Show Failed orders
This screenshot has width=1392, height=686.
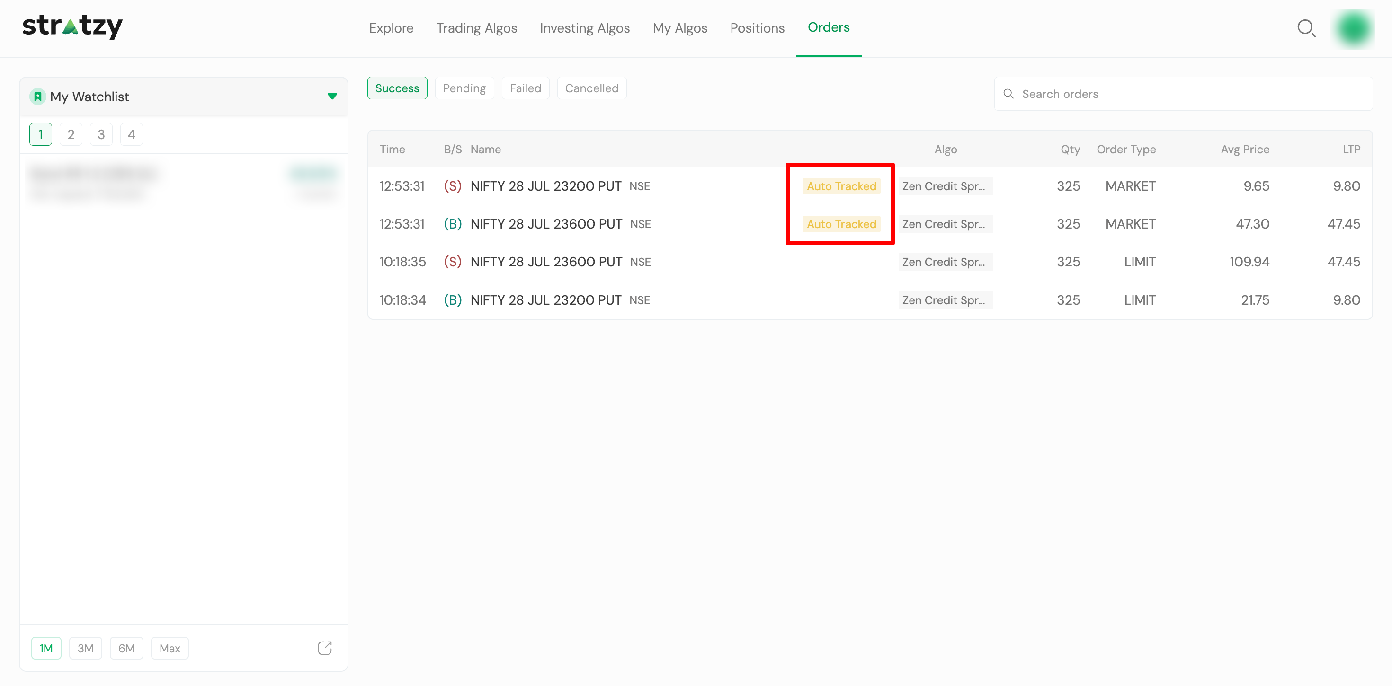pos(525,88)
